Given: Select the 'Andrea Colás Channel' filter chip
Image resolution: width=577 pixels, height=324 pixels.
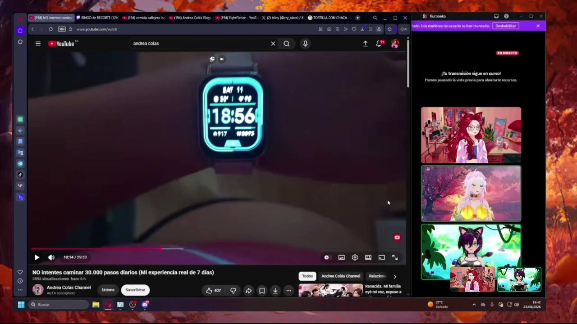Looking at the screenshot, I should click(x=341, y=276).
